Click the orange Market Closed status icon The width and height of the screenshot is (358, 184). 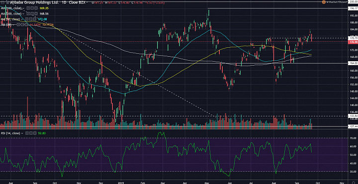pyautogui.click(x=324, y=2)
